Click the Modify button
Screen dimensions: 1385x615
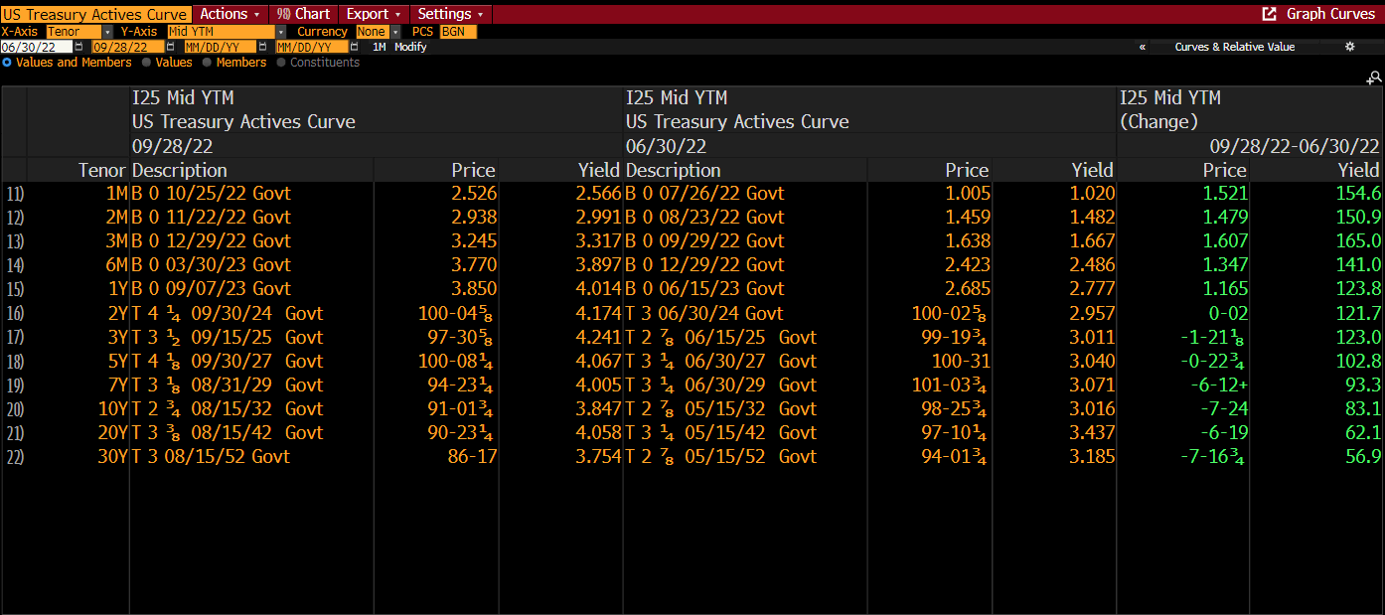pyautogui.click(x=410, y=47)
